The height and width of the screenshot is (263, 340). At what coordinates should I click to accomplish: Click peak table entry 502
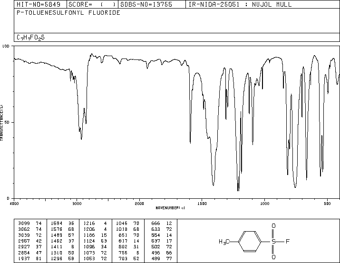[155, 247]
